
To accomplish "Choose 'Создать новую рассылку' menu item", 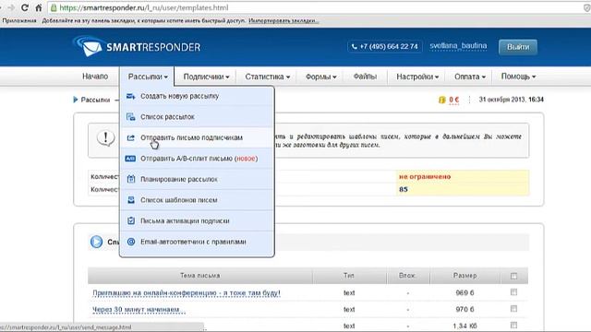I will pyautogui.click(x=197, y=96).
